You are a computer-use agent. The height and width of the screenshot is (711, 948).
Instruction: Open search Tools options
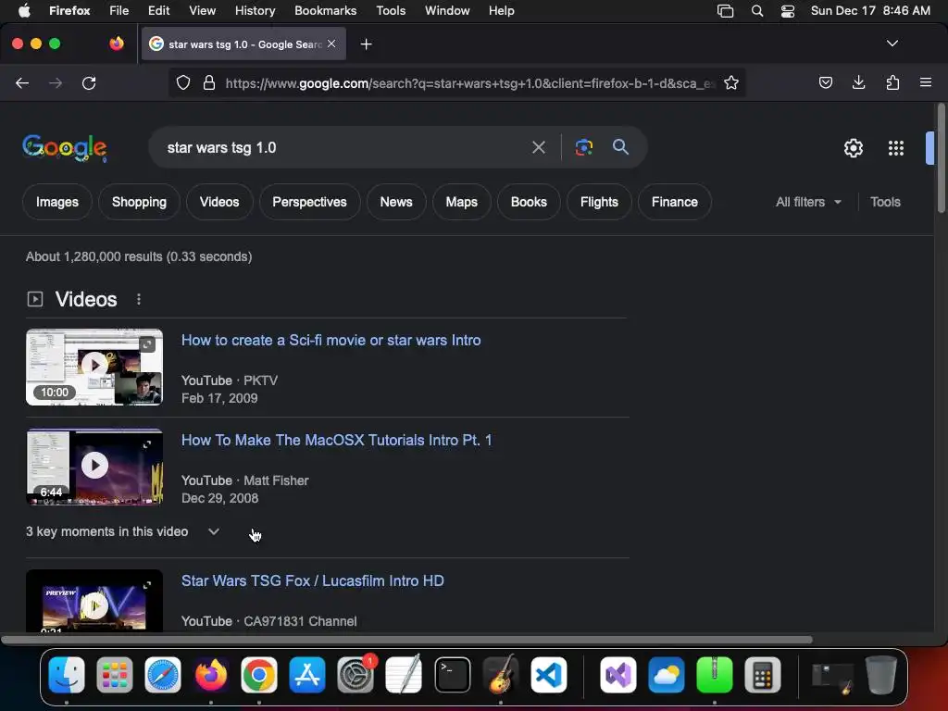pos(885,202)
